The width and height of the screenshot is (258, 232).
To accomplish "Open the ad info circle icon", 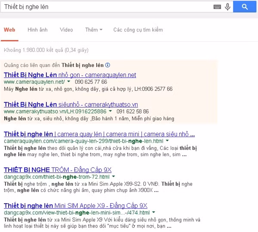I will [x=107, y=65].
